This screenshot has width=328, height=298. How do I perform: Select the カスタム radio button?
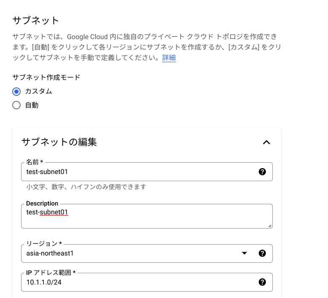(16, 92)
